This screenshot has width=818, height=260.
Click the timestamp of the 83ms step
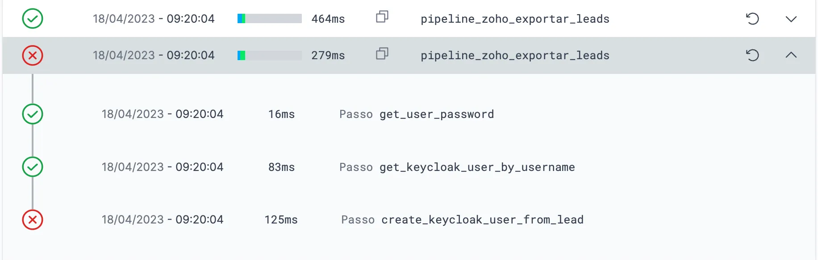163,167
